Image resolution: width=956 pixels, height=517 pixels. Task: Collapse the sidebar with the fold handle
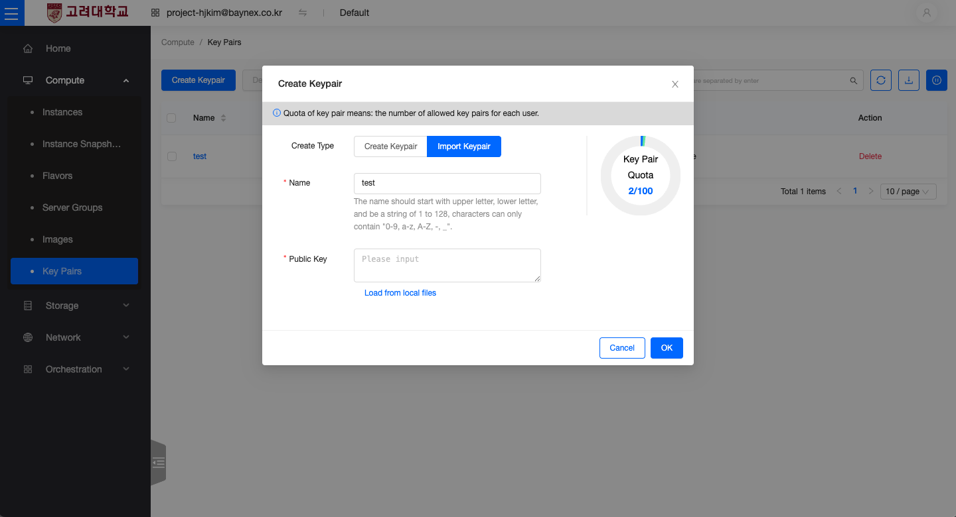click(x=158, y=462)
